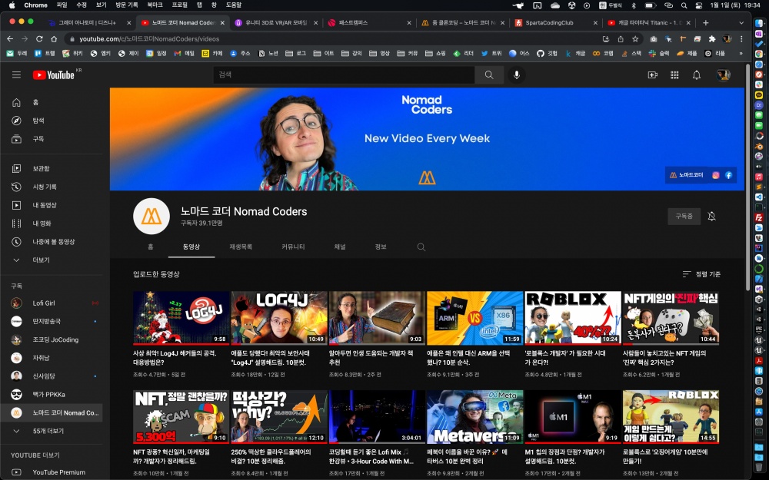Open 탐색 explore in the sidebar
Image resolution: width=769 pixels, height=480 pixels.
(x=52, y=121)
